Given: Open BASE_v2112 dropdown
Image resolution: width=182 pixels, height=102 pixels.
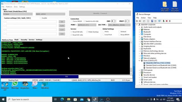Looking at the screenshot, I should point(51,14).
